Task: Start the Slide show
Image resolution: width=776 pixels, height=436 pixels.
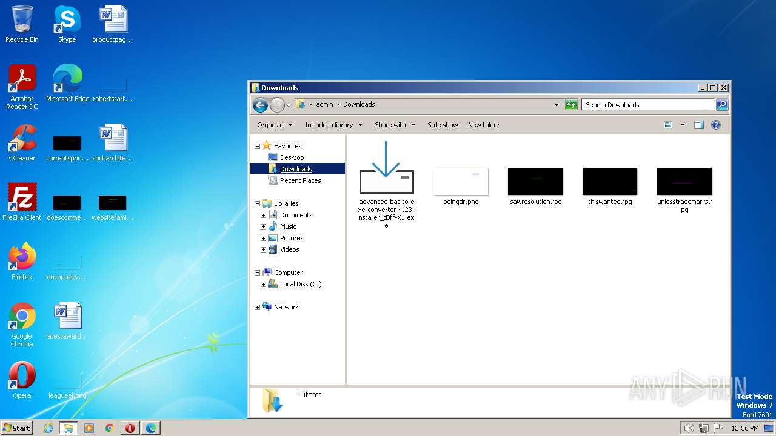Action: (x=443, y=125)
